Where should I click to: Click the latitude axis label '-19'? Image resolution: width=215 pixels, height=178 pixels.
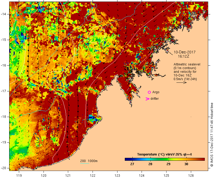tap(3, 142)
